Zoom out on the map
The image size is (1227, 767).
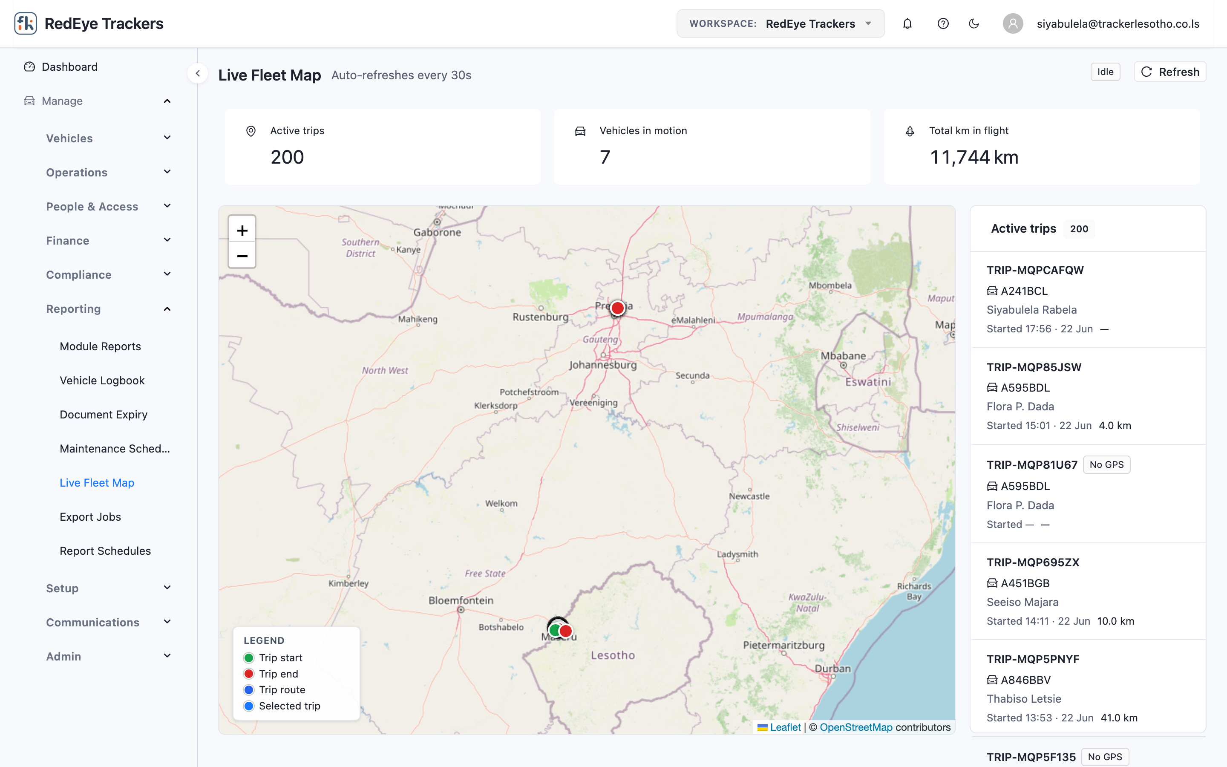(x=242, y=256)
